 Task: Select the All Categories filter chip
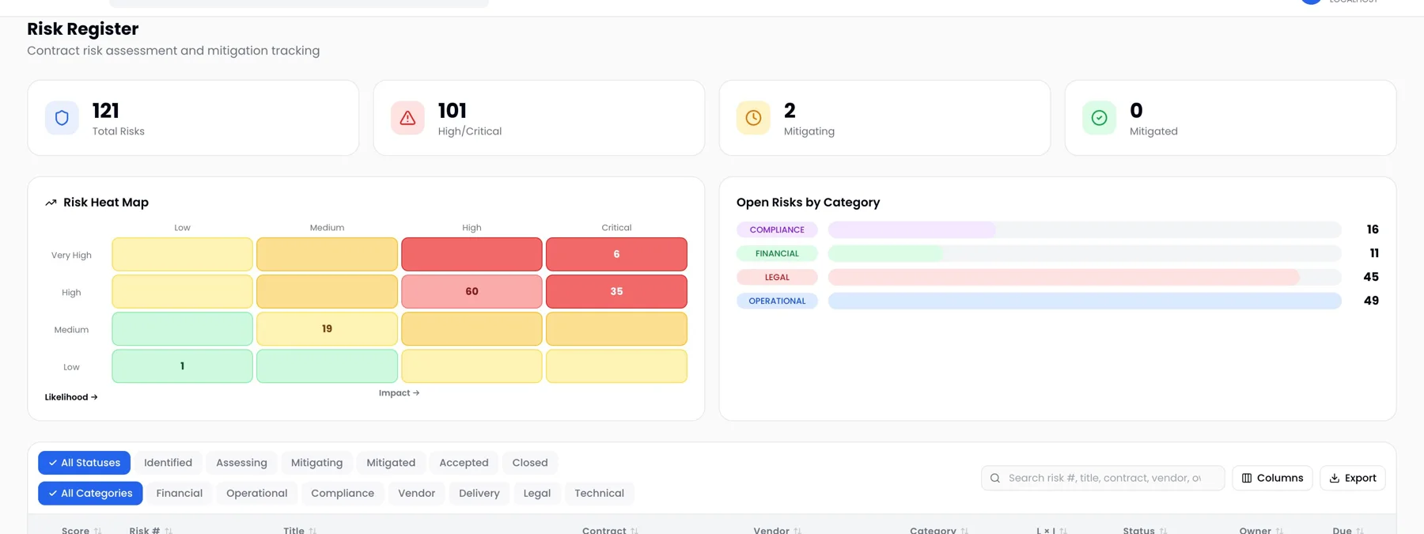pyautogui.click(x=90, y=493)
